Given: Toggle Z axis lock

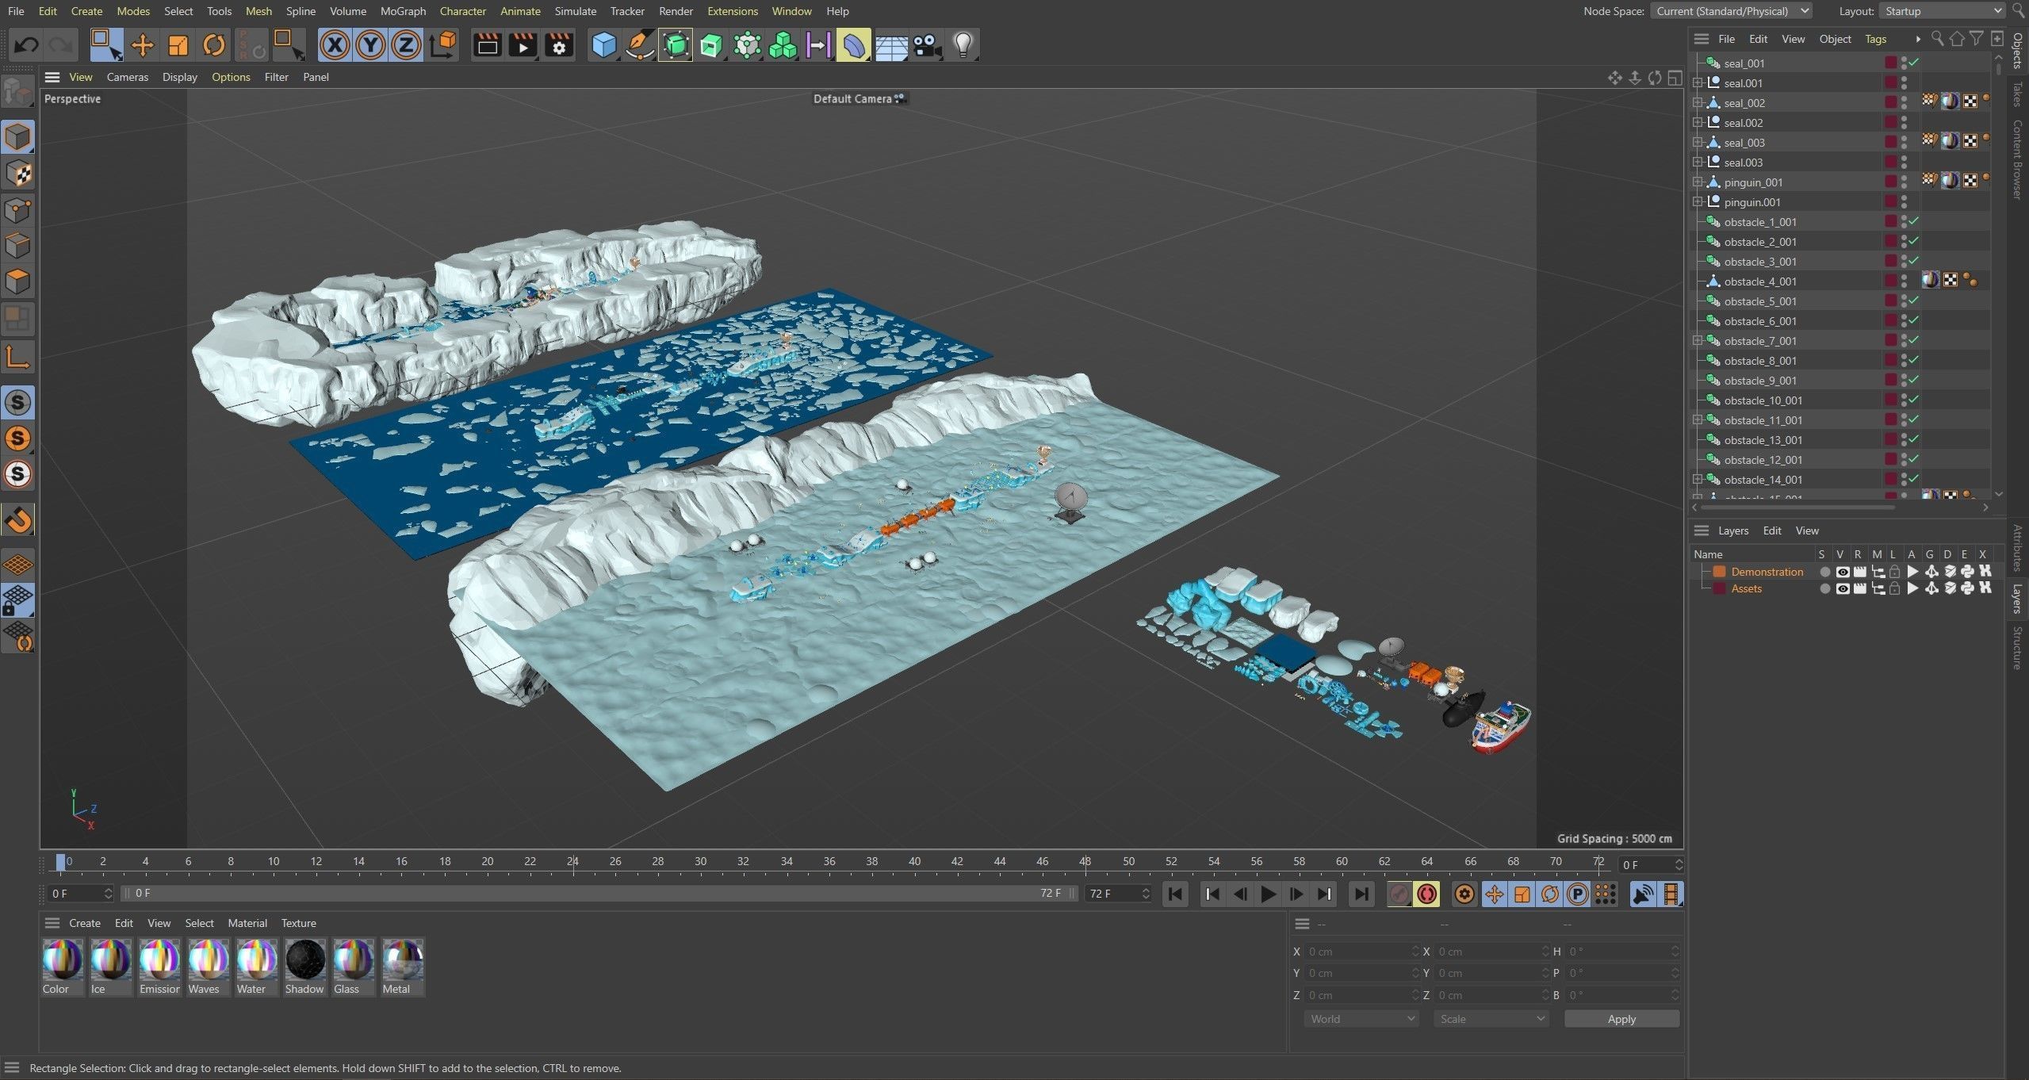Looking at the screenshot, I should tap(406, 45).
